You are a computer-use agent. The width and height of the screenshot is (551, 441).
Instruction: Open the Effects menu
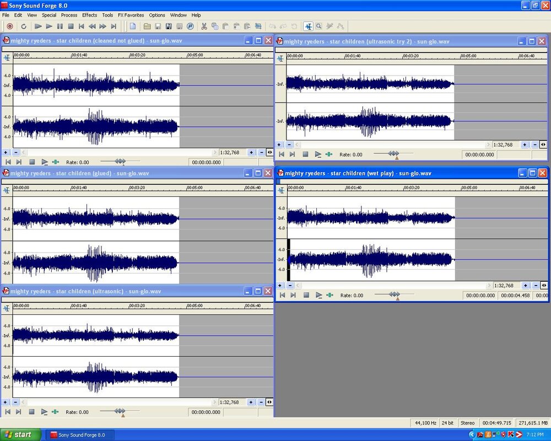[90, 15]
